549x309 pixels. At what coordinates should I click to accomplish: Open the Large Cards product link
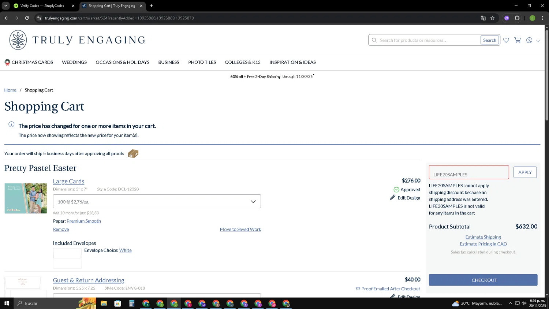68,181
